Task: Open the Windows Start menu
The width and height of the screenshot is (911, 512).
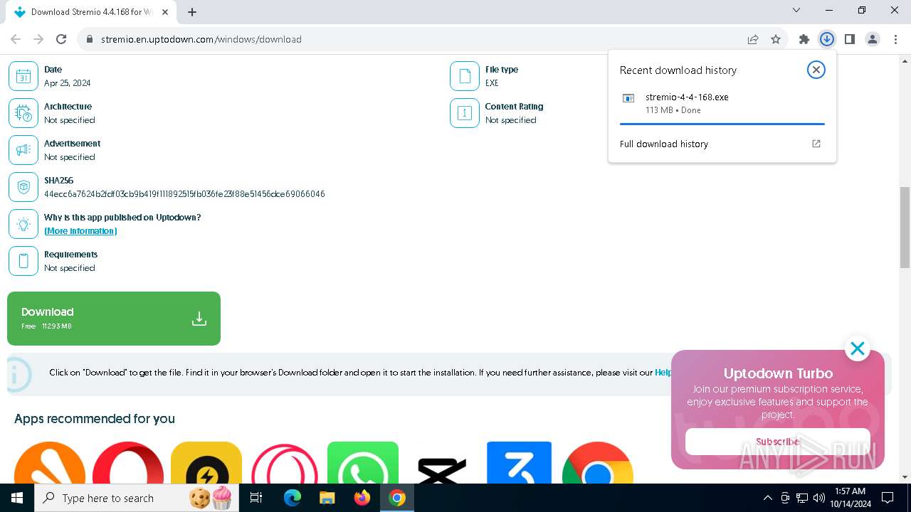Action: (17, 498)
